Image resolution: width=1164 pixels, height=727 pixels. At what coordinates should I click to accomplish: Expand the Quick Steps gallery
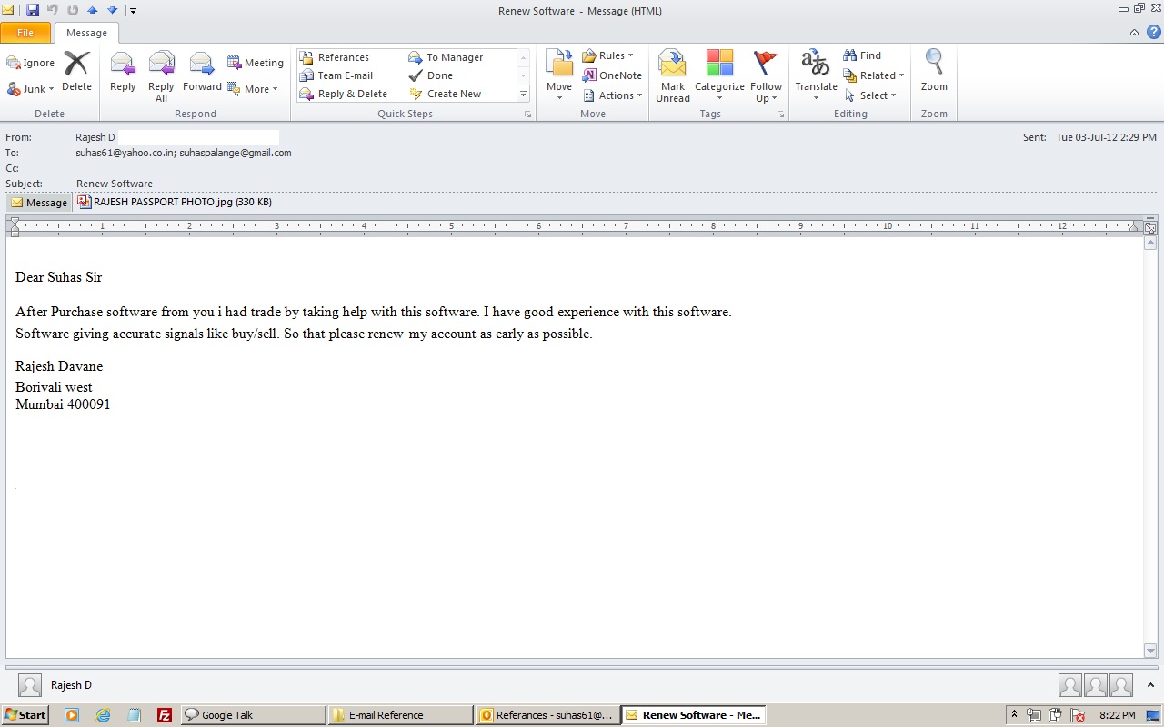(x=523, y=94)
